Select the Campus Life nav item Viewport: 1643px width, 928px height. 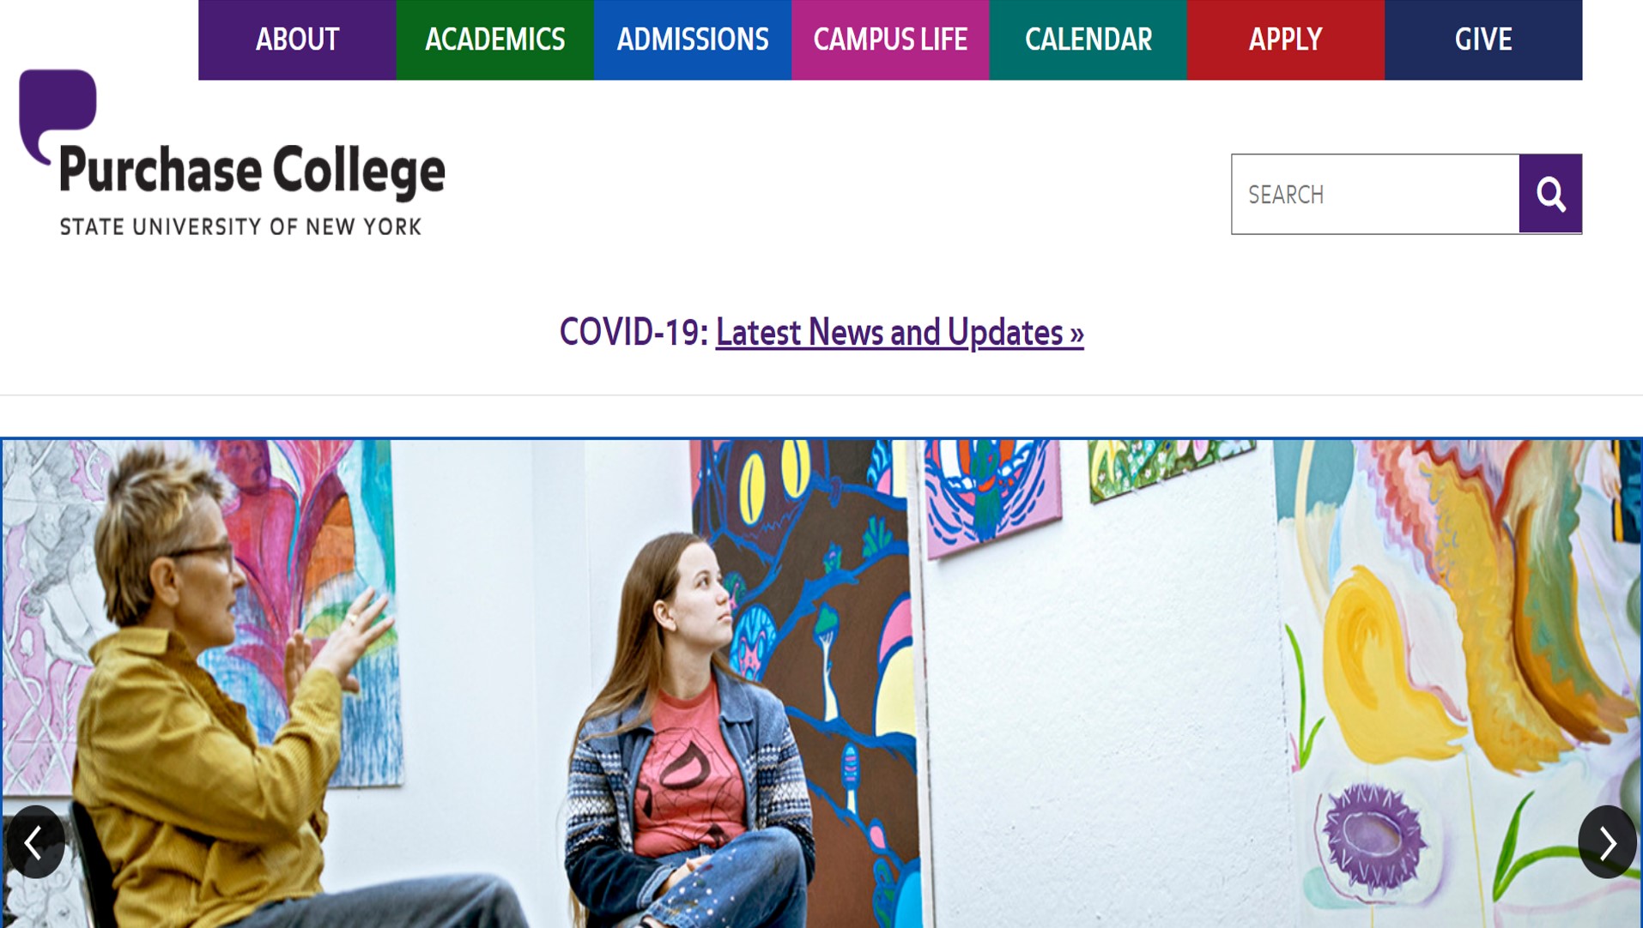tap(890, 39)
